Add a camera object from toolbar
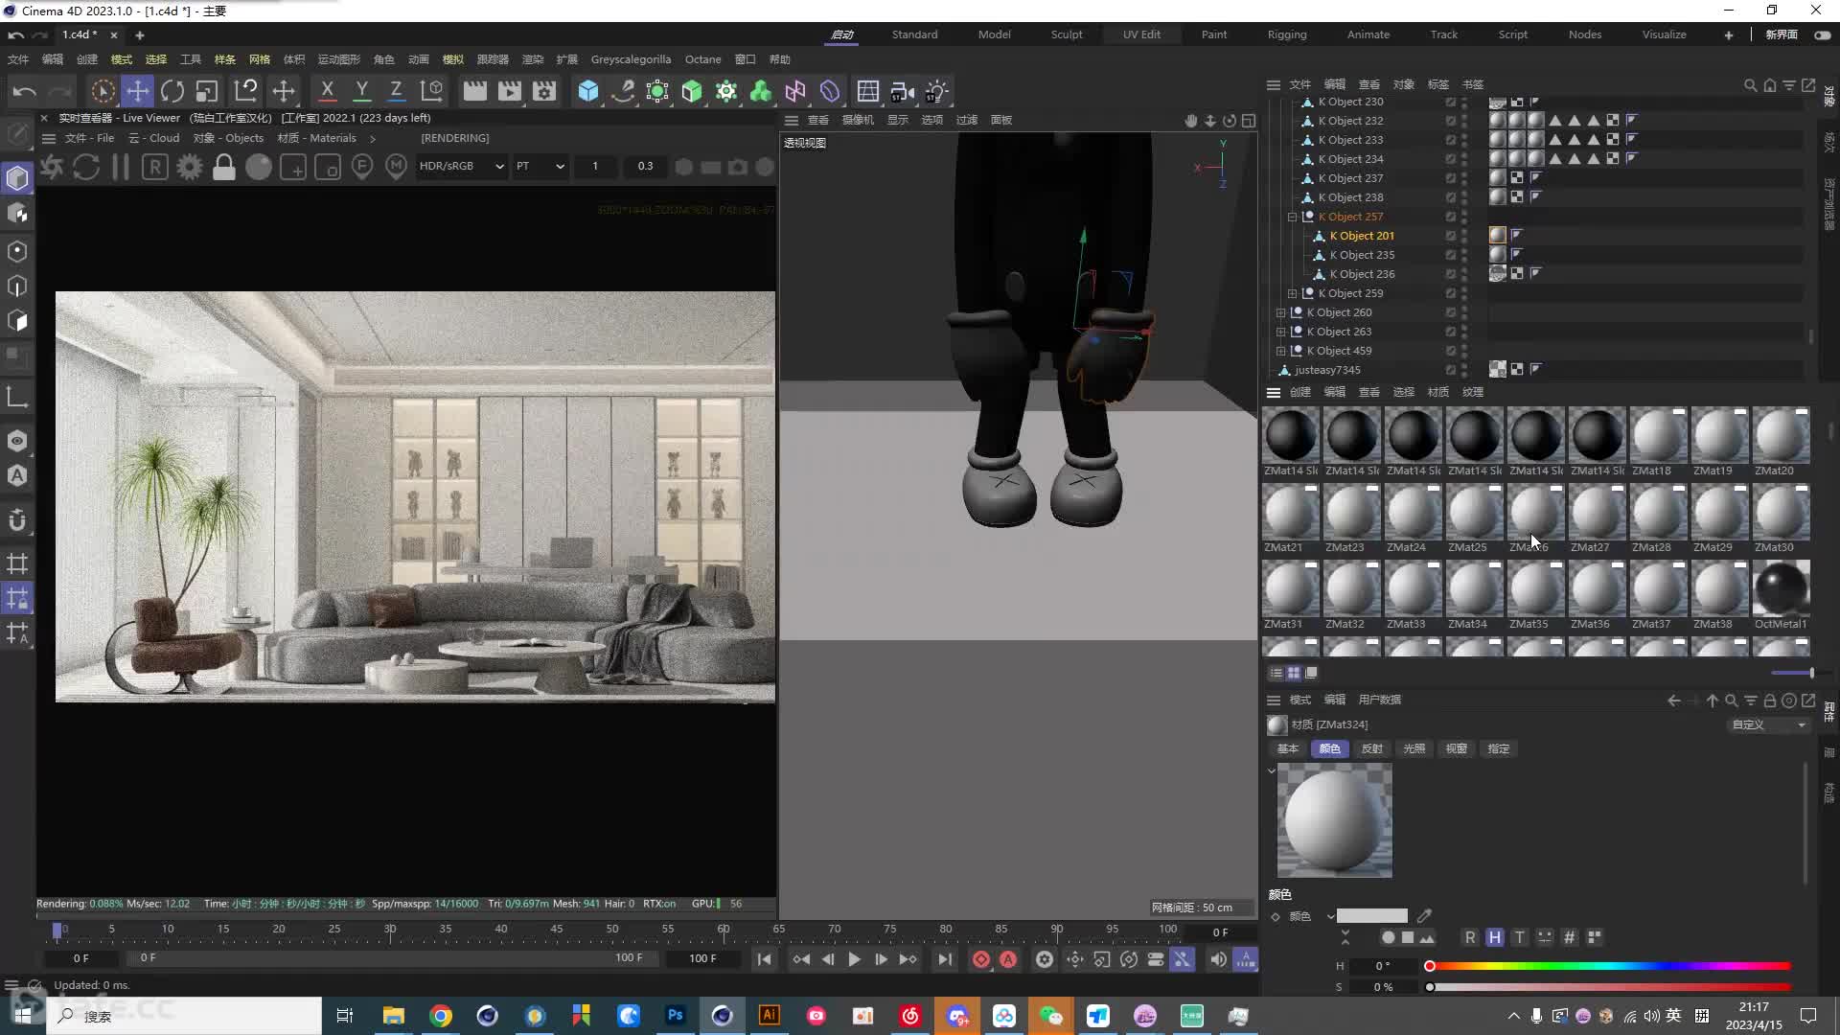The height and width of the screenshot is (1035, 1840). pyautogui.click(x=902, y=91)
